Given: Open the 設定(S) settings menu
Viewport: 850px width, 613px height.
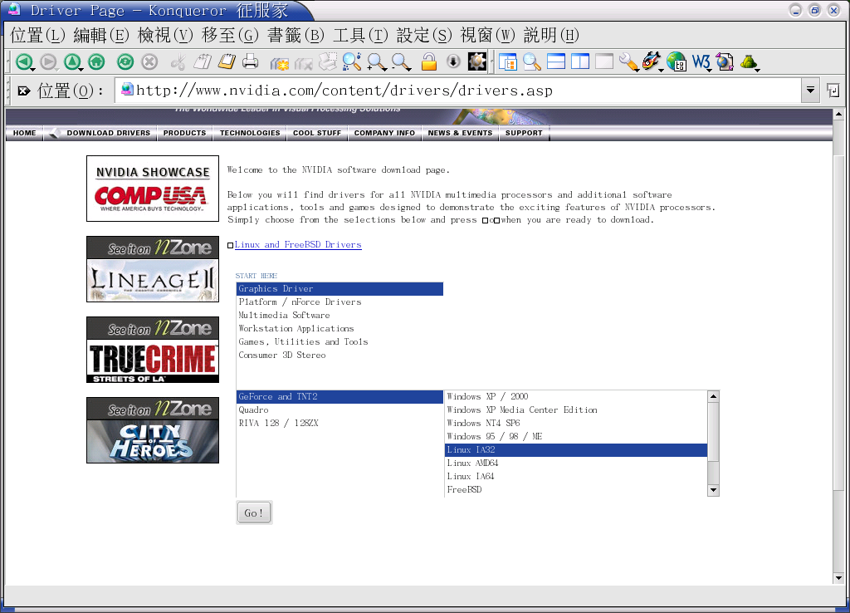Looking at the screenshot, I should click(424, 36).
